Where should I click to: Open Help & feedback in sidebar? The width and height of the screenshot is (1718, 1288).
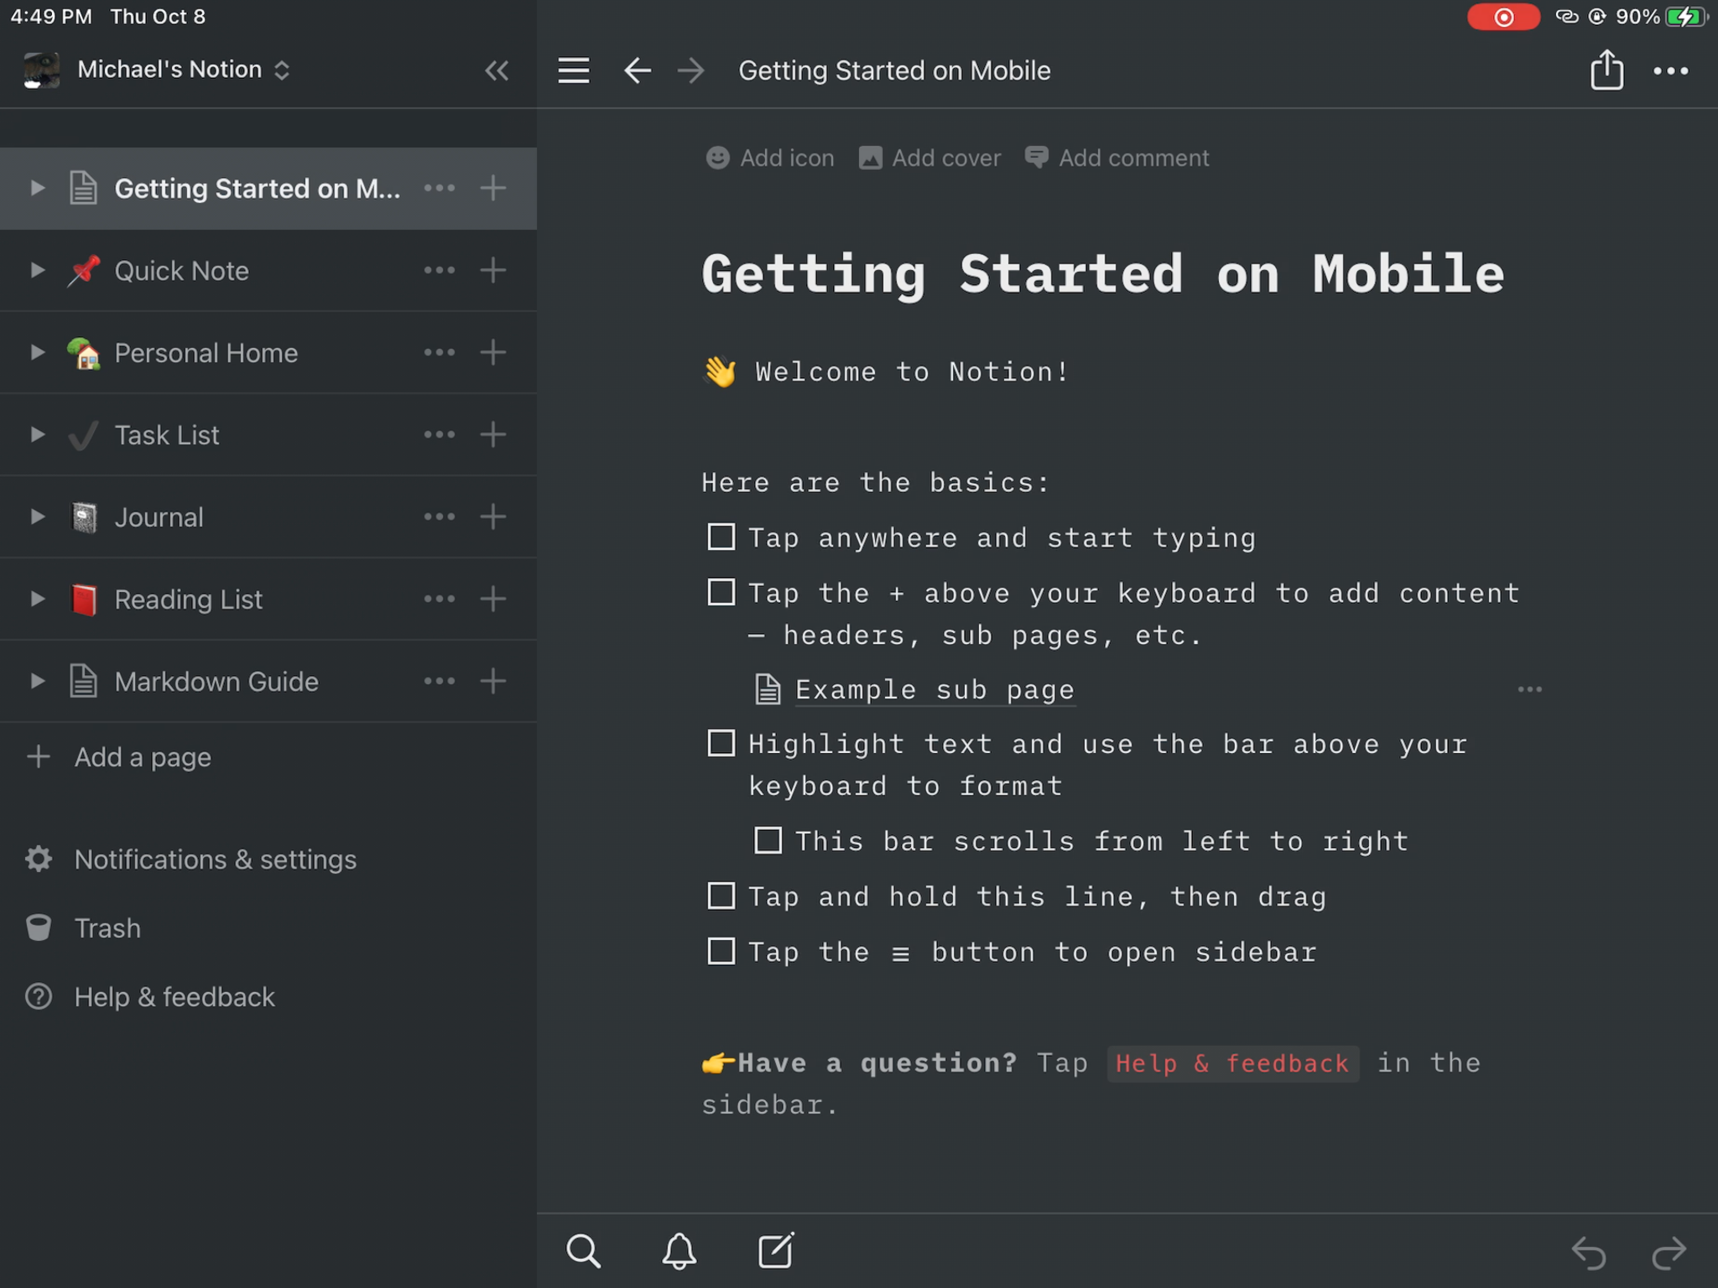(x=149, y=997)
